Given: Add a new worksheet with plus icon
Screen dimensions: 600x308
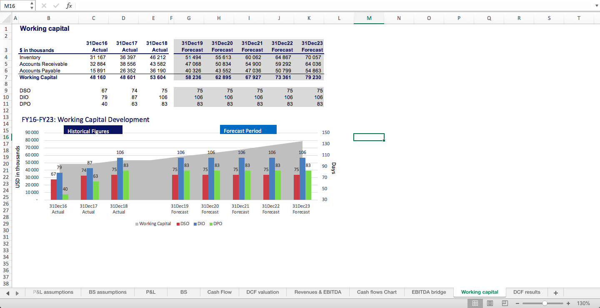Looking at the screenshot, I should pos(555,292).
